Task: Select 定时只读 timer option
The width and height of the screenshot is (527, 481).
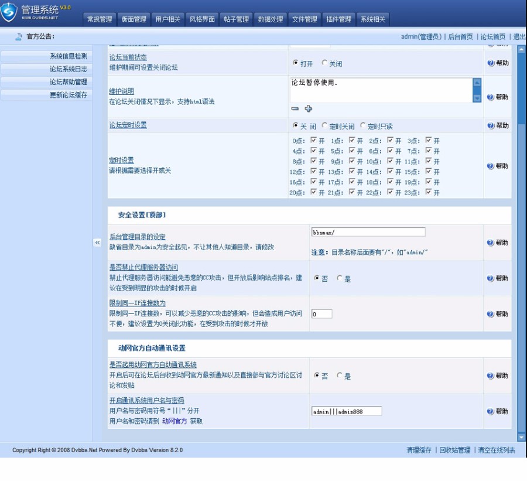Action: point(362,125)
